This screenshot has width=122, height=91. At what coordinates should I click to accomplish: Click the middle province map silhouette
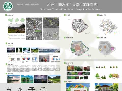(17, 20)
